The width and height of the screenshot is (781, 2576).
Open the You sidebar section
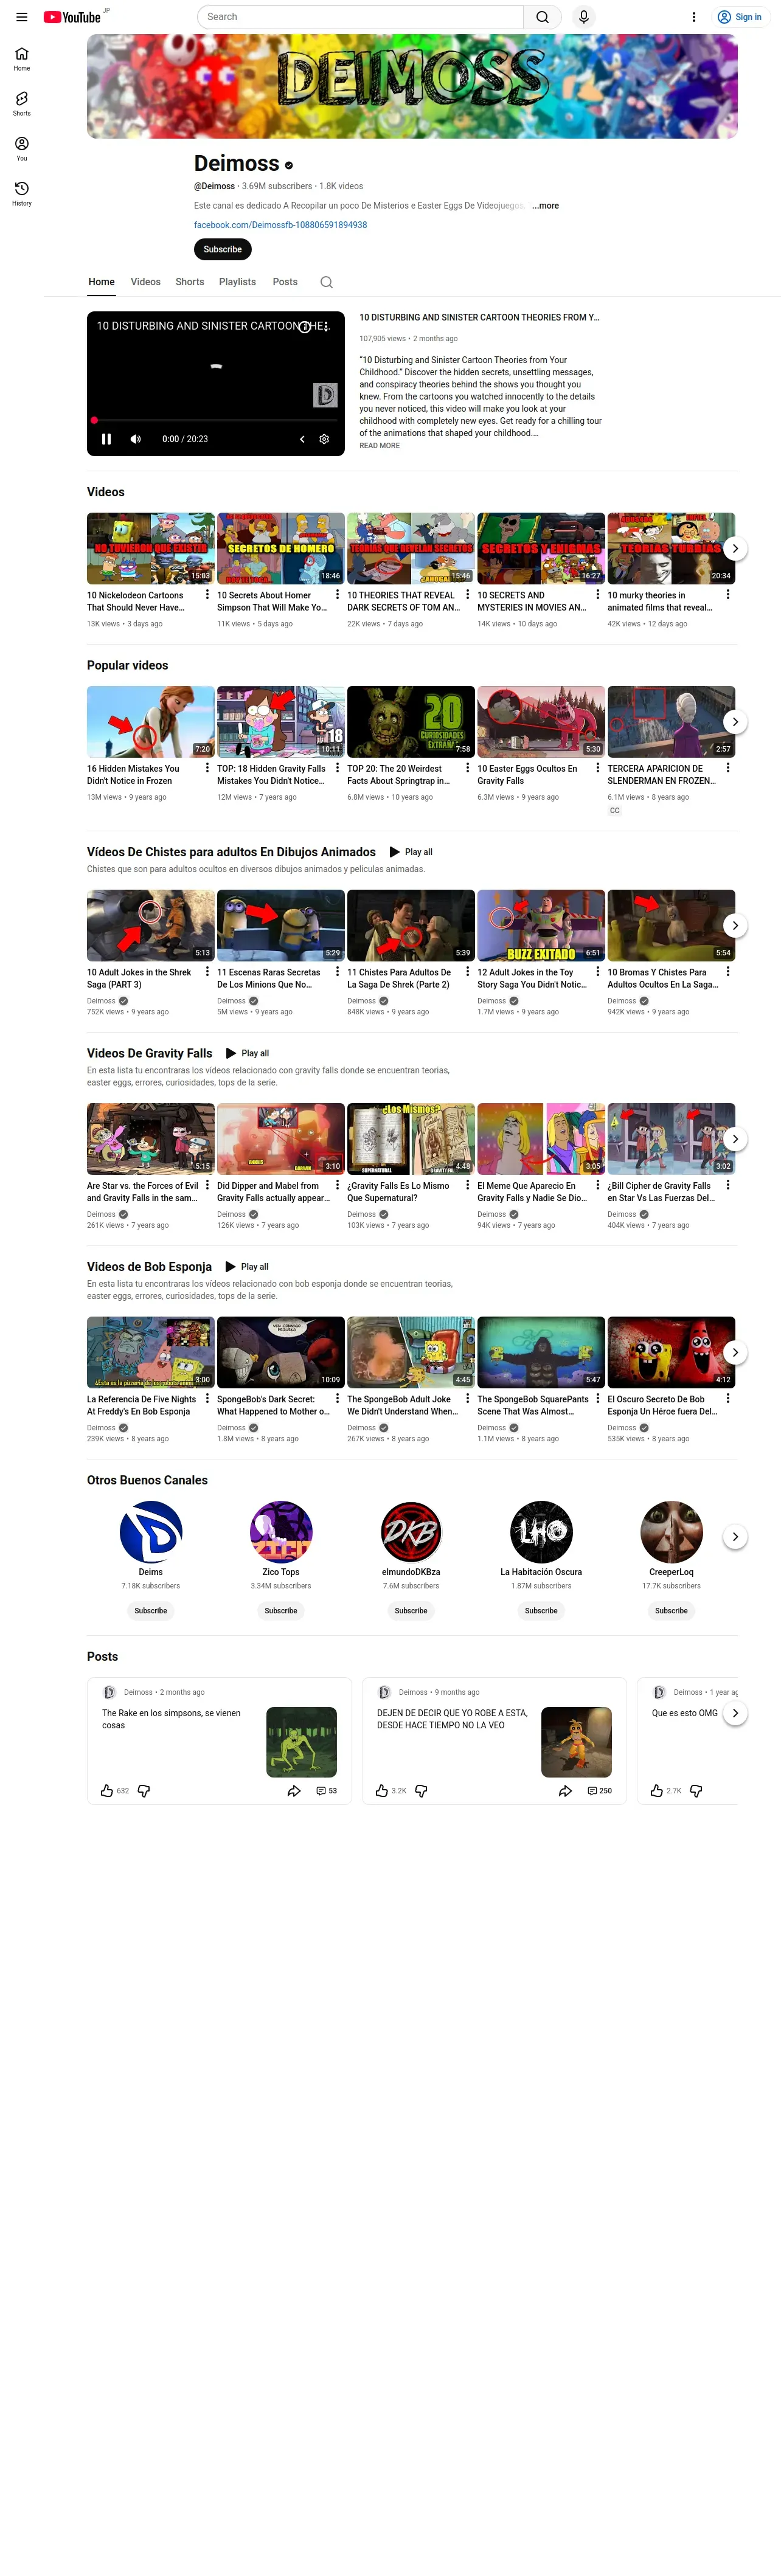[x=22, y=149]
